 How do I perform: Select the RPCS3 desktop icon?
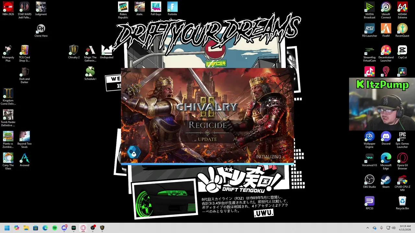[369, 203]
